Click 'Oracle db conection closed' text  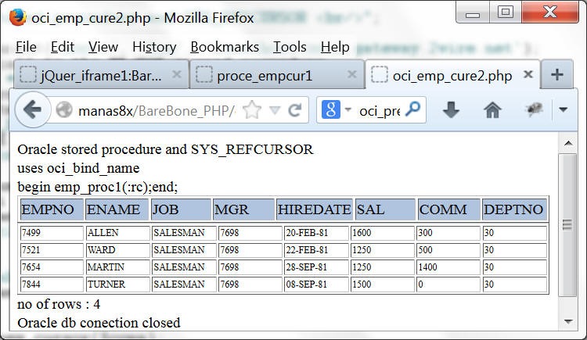[x=99, y=323]
